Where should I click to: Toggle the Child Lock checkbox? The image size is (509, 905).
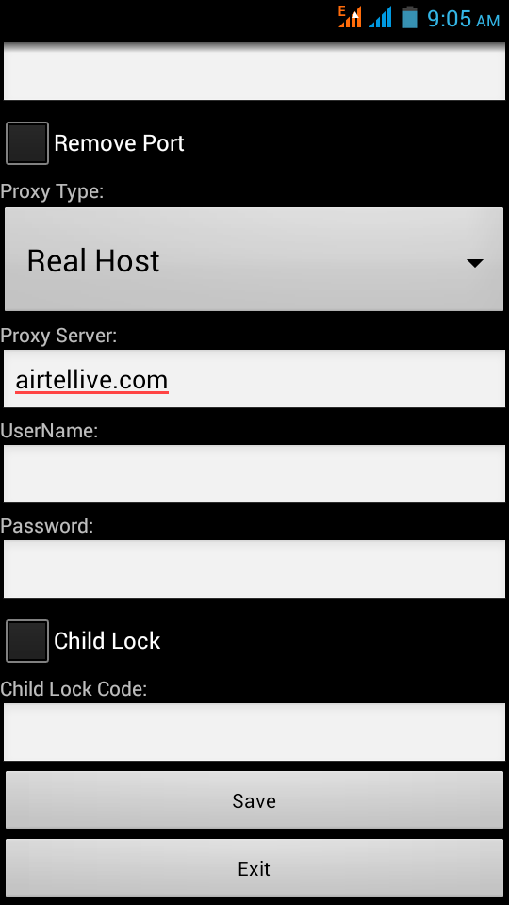click(x=27, y=641)
